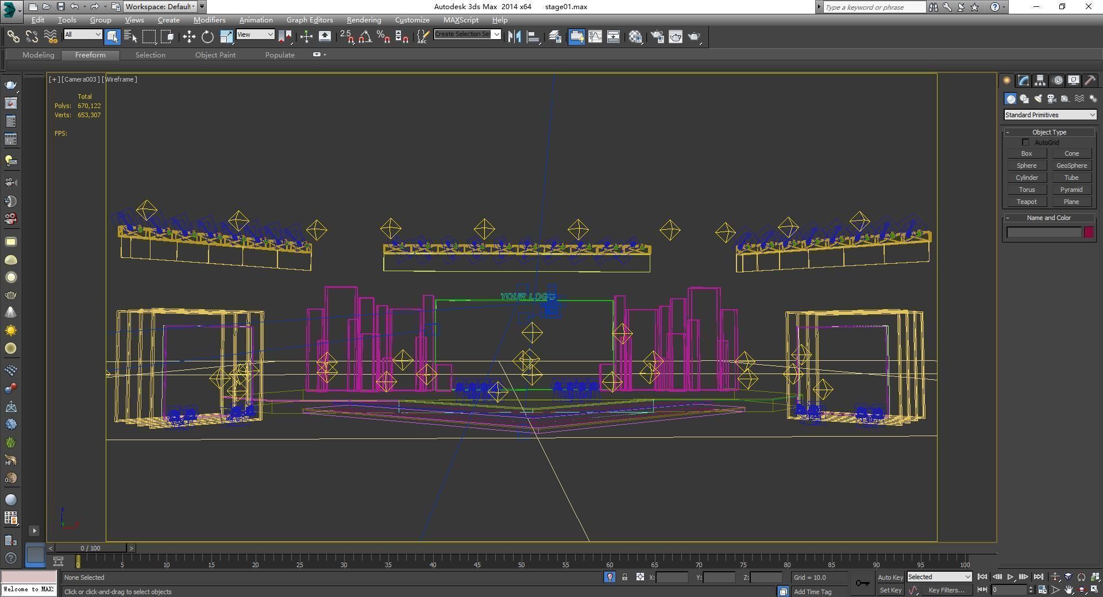Image resolution: width=1103 pixels, height=597 pixels.
Task: Toggle Auto Key mode
Action: point(890,577)
